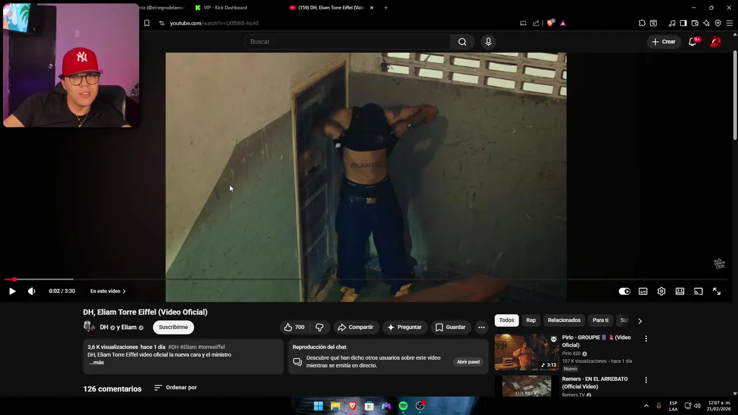Close the DH, Eliam Torre Eiffel tab

point(371,7)
